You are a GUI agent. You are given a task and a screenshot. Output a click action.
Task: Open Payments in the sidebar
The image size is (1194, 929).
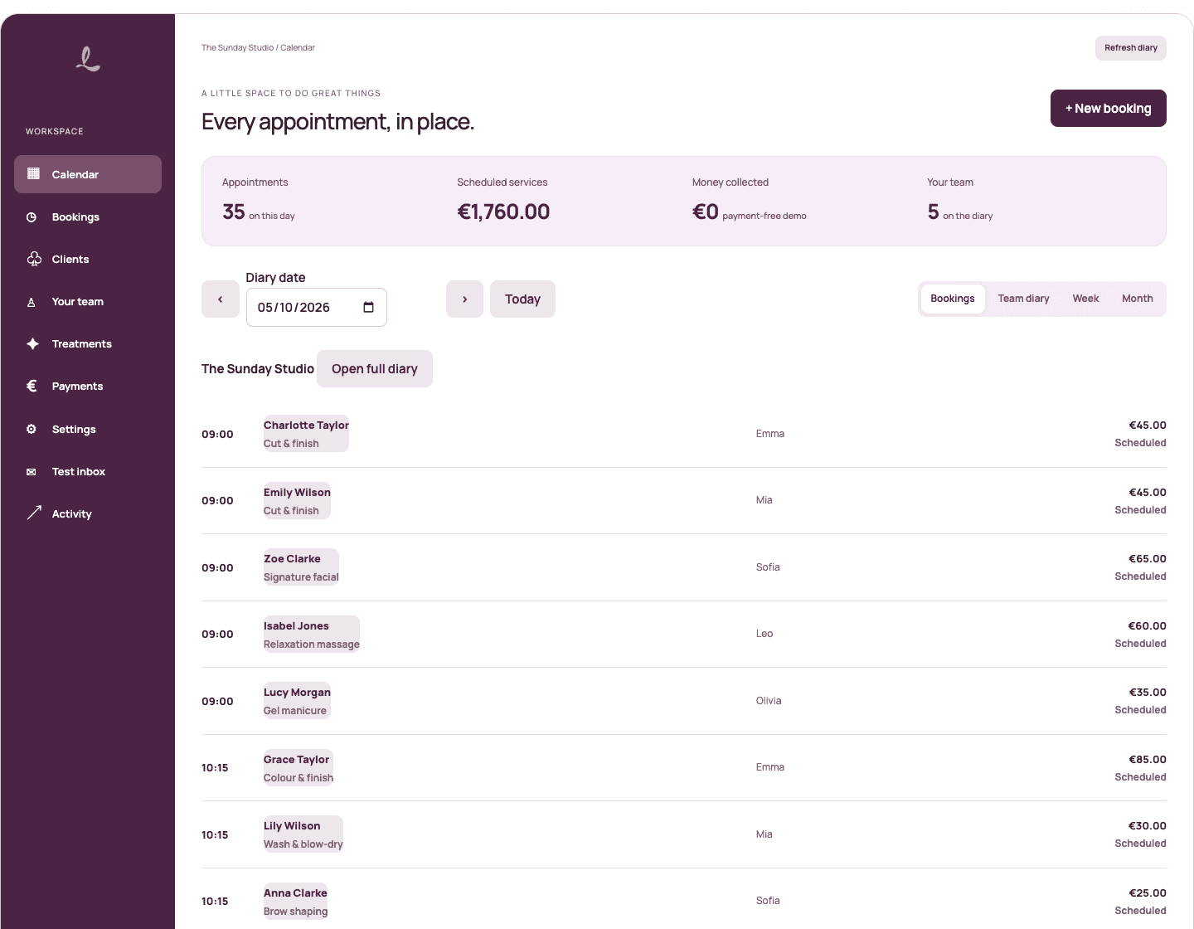pyautogui.click(x=88, y=387)
